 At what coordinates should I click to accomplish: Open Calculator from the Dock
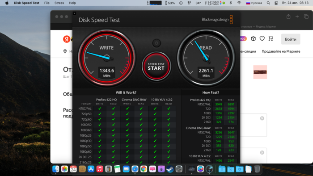click(x=108, y=169)
